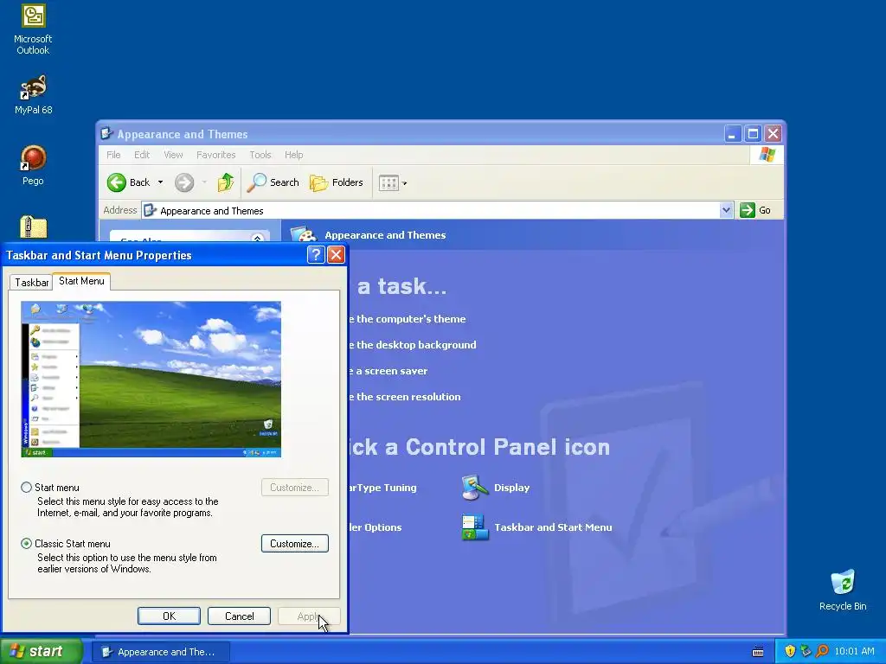Image resolution: width=886 pixels, height=664 pixels.
Task: Open the change screen resolution task link
Action: click(x=405, y=397)
